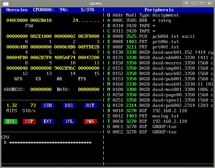Viewport: 215px width, 168px height.
Task: Select device letter O for DASD 0250
Action: coord(108,95)
